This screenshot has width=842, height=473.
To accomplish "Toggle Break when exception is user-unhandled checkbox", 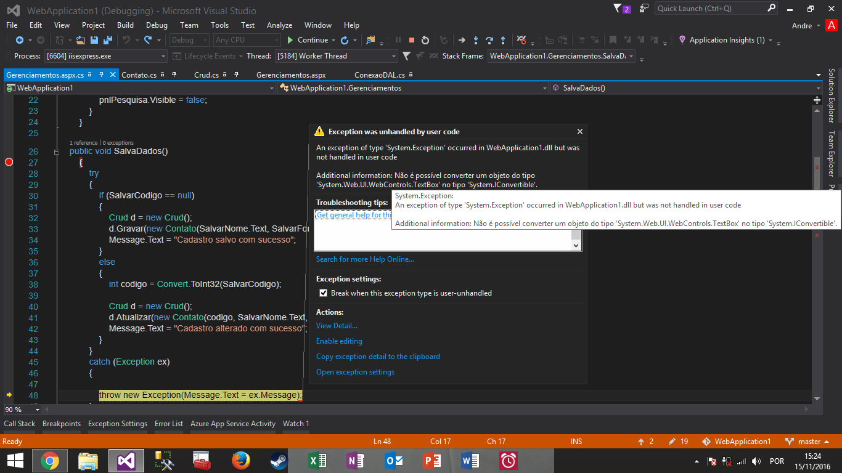I will pos(323,293).
